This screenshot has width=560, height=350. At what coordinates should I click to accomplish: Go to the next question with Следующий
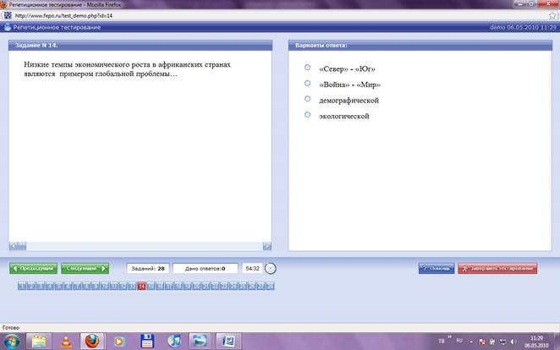[x=85, y=268]
